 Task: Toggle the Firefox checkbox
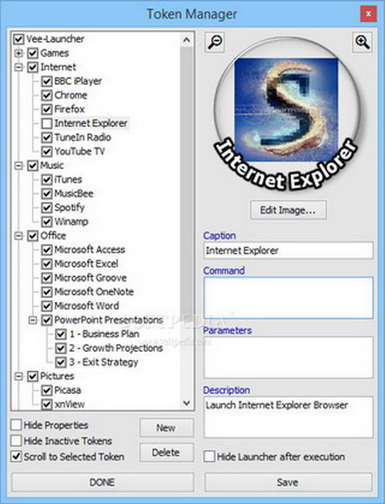(x=47, y=109)
